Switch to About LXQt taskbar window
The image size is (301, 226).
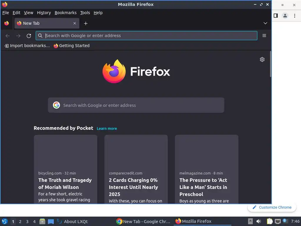[x=73, y=222]
